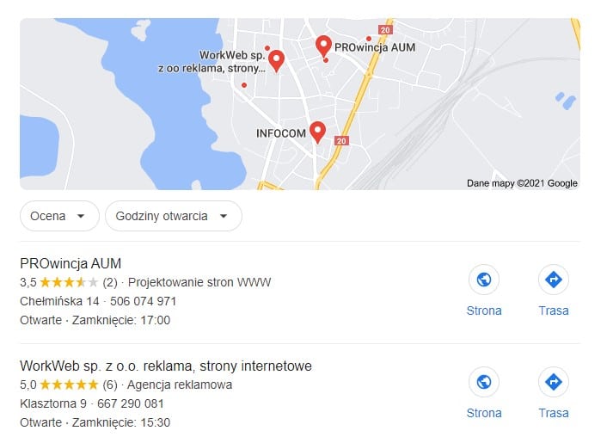
Task: Click Trasa label under WorkWeb listing
Action: 553,413
